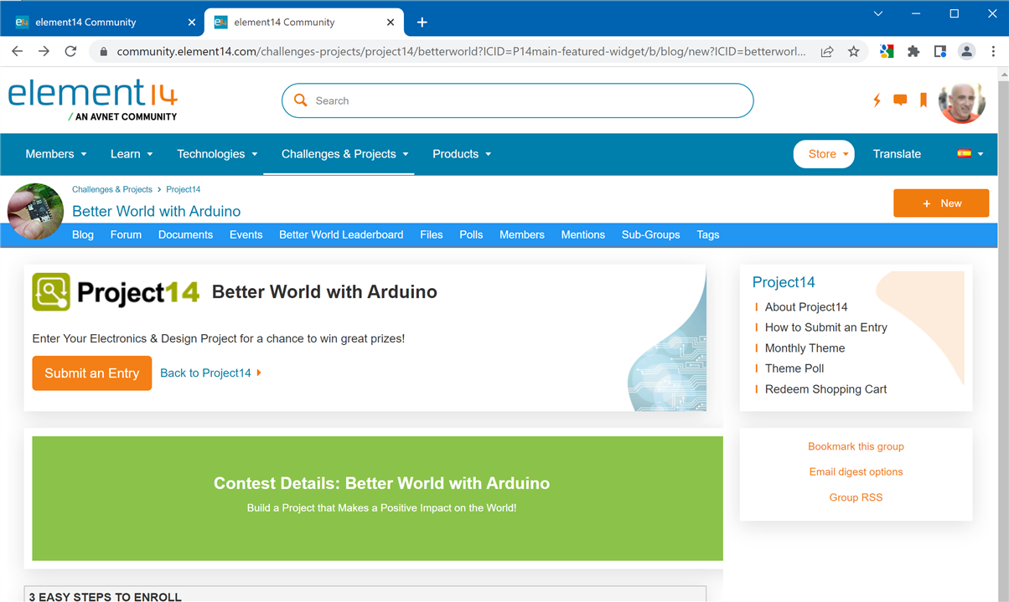This screenshot has height=602, width=1009.
Task: Click the Better World group avatar image
Action: (35, 211)
